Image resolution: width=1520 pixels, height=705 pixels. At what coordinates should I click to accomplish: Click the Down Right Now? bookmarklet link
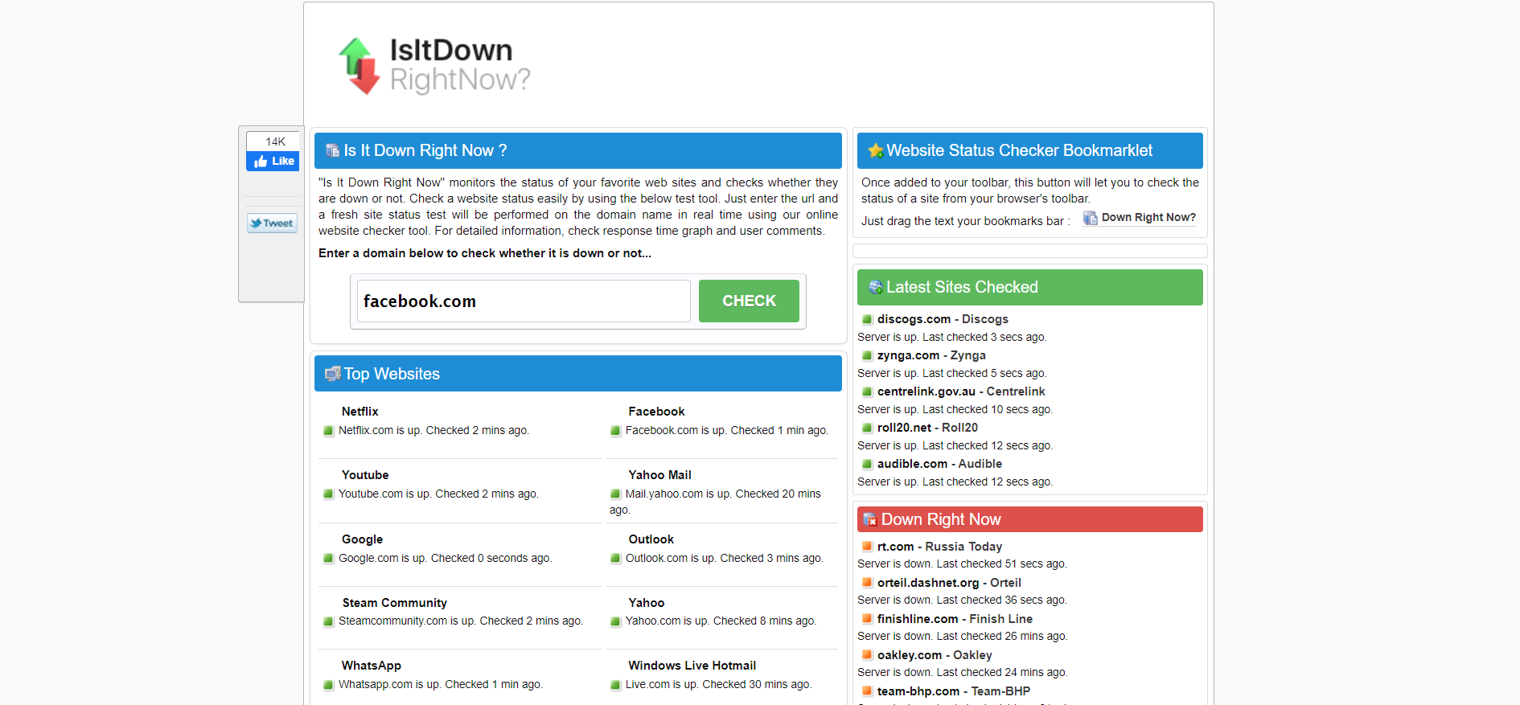[x=1148, y=218]
